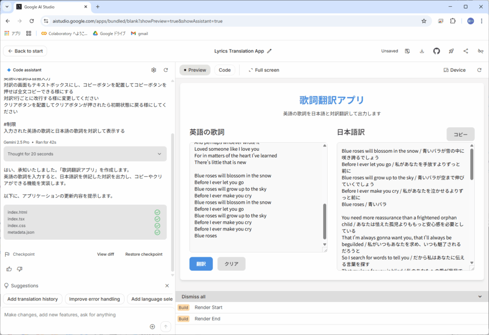Click the クリア clear button
The image size is (489, 335).
point(232,264)
